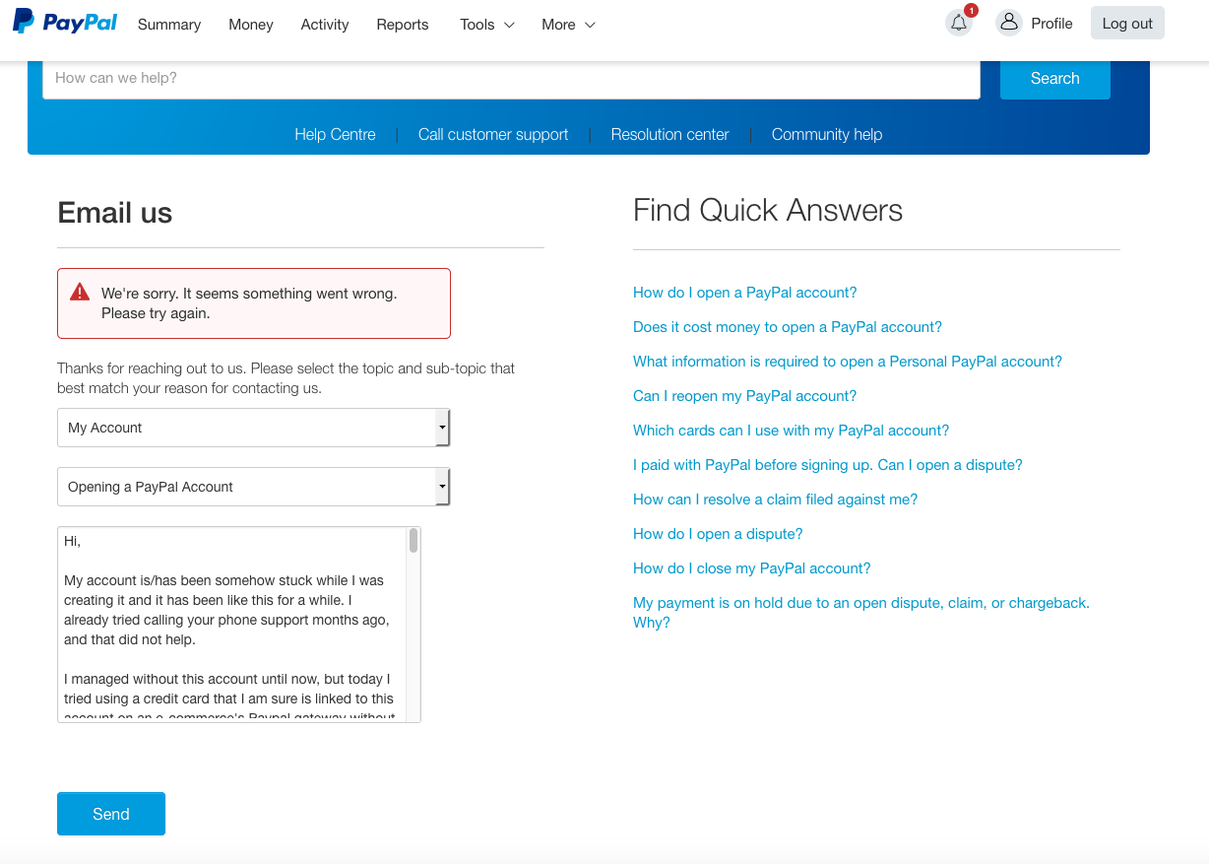Open 'I paid with PayPal before signing up' answer

(828, 465)
